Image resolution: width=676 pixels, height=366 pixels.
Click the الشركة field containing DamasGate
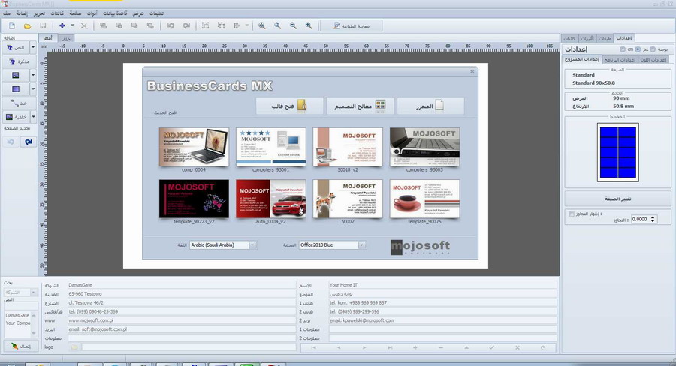point(182,285)
